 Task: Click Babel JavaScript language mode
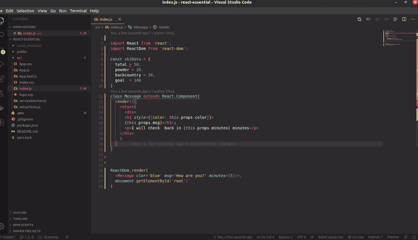tap(330, 237)
